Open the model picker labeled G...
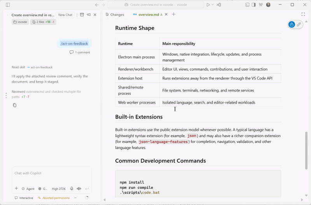This screenshot has height=205, width=311. (43, 189)
